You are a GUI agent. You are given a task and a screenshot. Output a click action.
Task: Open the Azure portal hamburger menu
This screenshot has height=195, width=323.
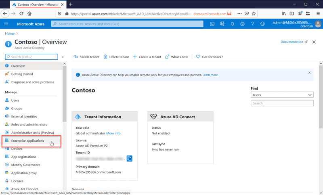click(x=6, y=24)
